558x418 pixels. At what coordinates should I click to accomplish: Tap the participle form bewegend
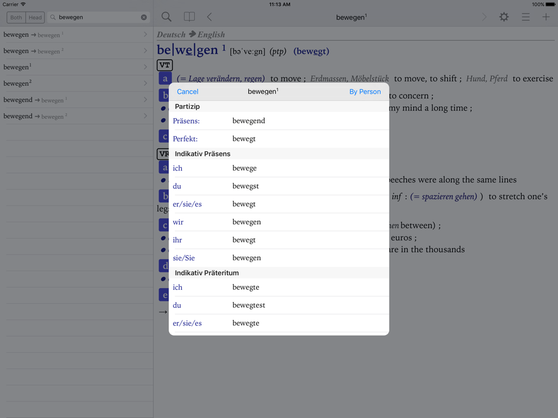(248, 121)
